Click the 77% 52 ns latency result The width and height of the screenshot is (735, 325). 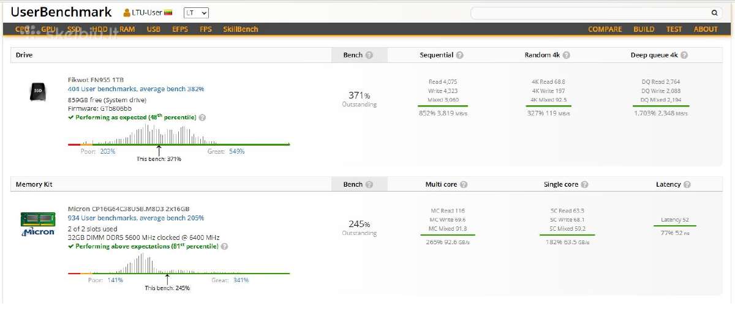pyautogui.click(x=674, y=233)
